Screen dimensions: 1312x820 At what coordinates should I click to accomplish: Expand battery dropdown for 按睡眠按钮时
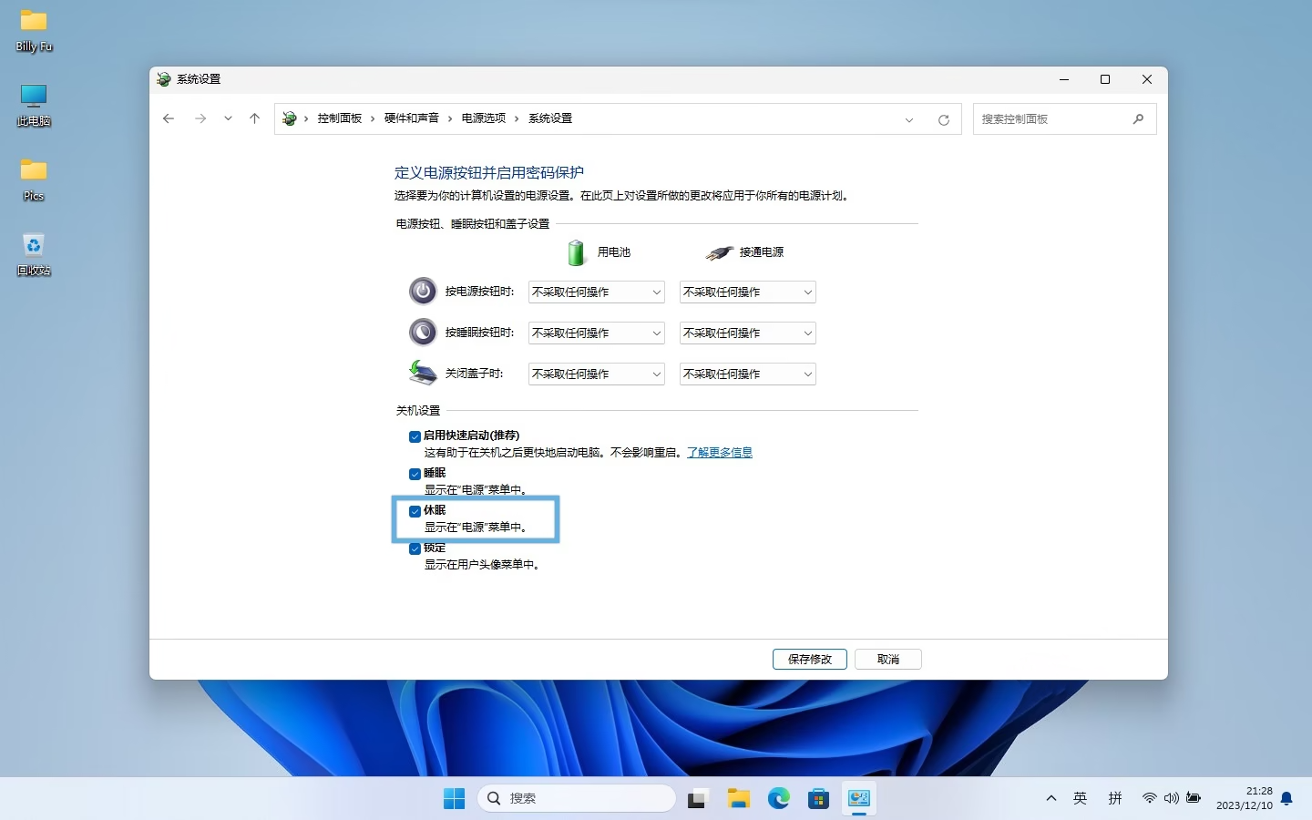596,333
